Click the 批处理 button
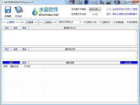140x105 pixels. coord(129,63)
